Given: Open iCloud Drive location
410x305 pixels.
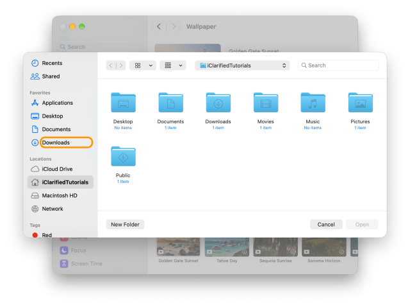Looking at the screenshot, I should coord(52,169).
